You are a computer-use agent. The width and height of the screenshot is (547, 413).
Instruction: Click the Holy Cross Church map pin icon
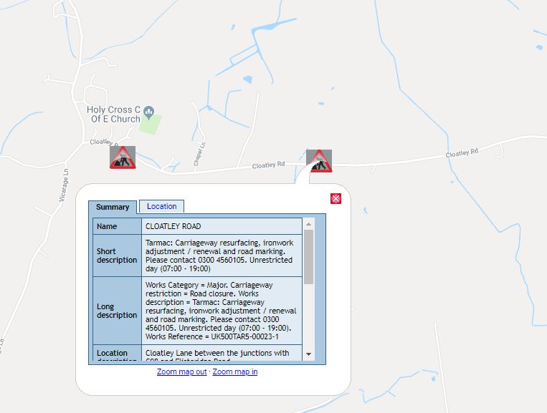point(149,113)
